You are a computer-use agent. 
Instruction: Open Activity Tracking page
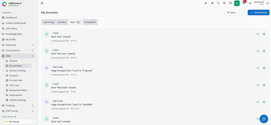pyautogui.click(x=18, y=71)
